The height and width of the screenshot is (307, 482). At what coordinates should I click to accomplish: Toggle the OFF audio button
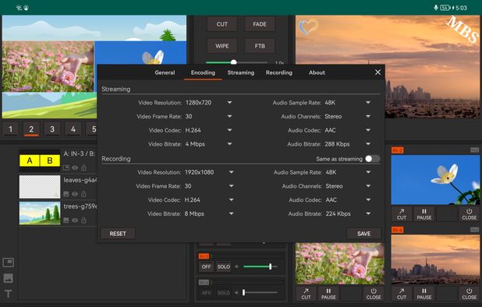(x=206, y=266)
